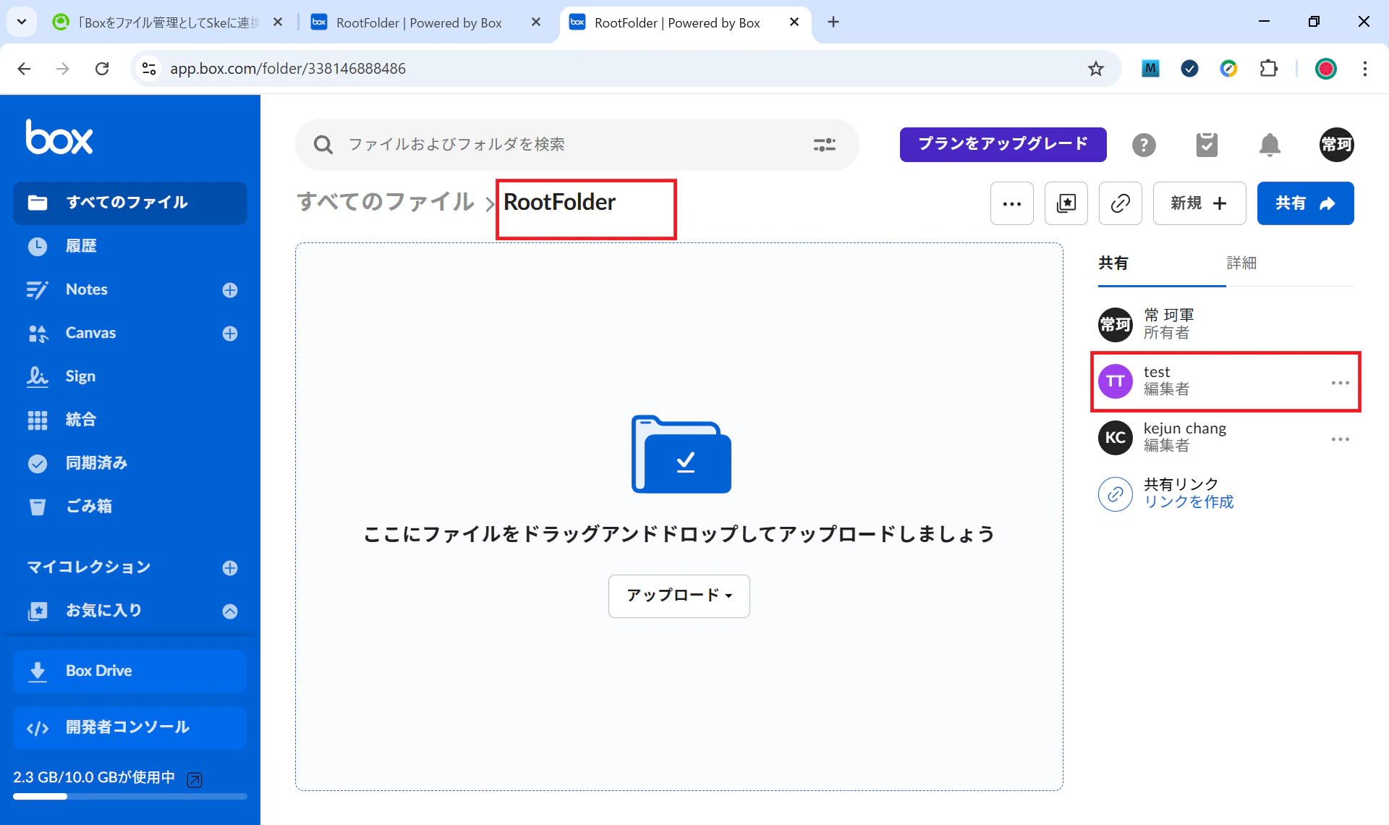Click the dark blue checkmark extension icon
Viewport: 1389px width, 825px height.
(1189, 69)
